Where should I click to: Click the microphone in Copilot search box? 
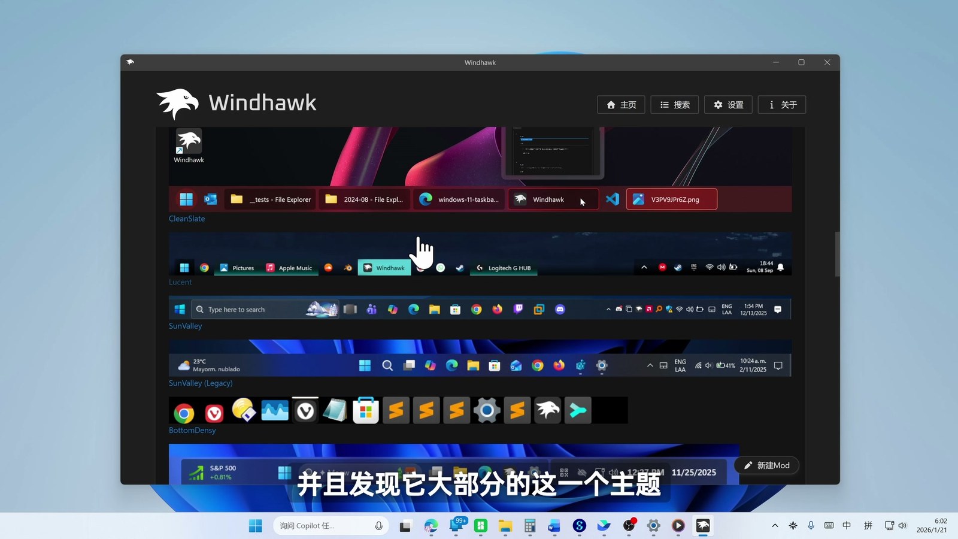point(378,526)
